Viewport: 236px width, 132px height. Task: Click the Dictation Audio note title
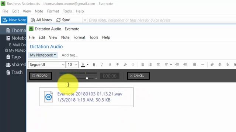coord(46,47)
